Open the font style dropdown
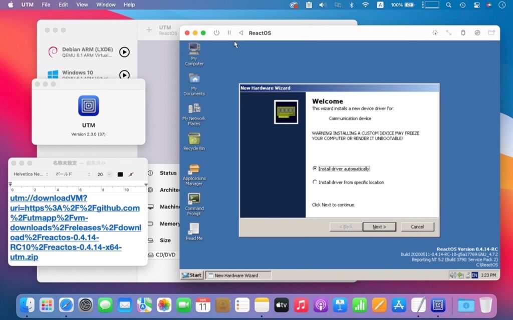The width and height of the screenshot is (513, 320). [73, 174]
